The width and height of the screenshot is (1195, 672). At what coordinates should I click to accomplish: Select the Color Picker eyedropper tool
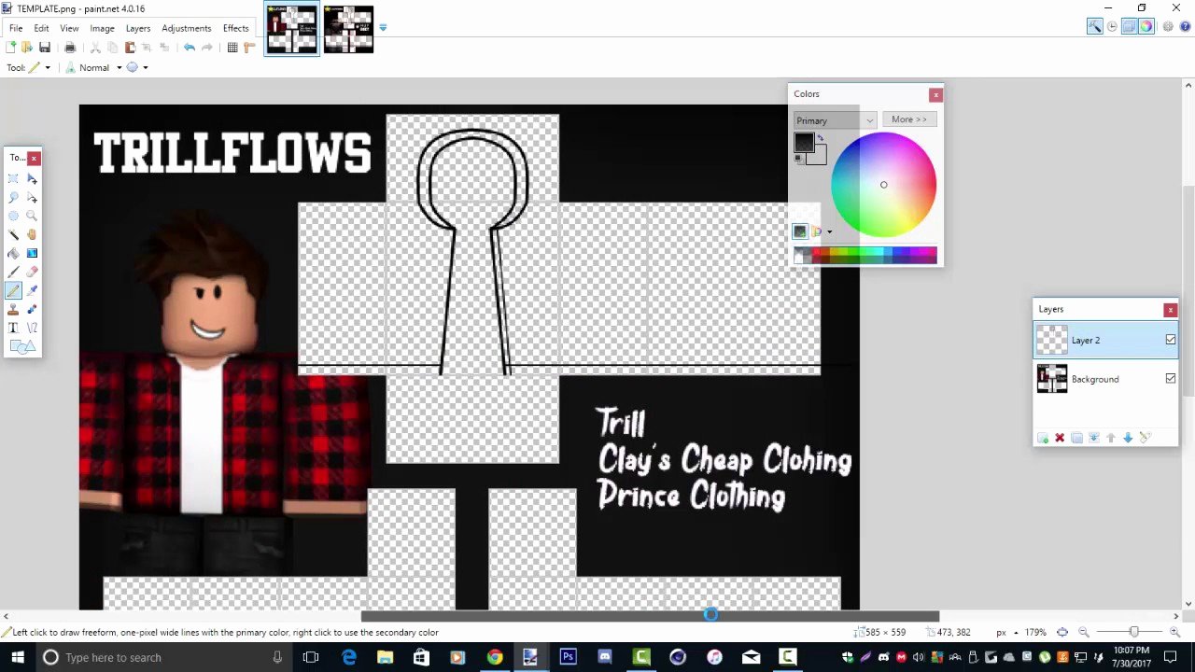pos(32,290)
